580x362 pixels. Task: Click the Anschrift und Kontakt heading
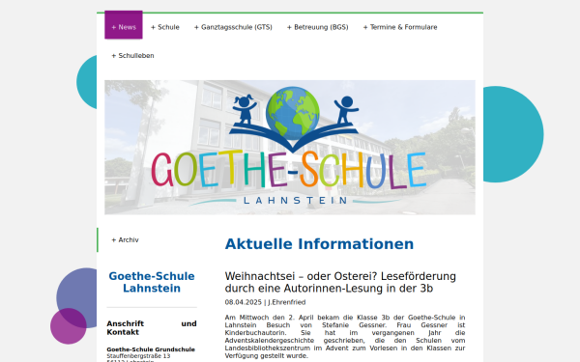152,328
